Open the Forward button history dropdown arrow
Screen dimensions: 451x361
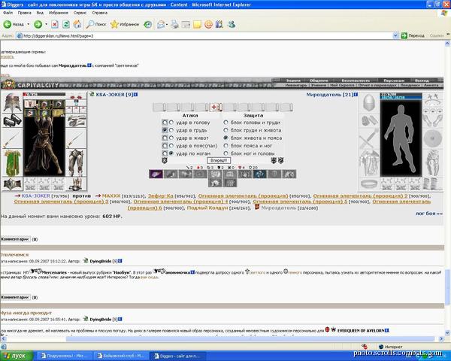pyautogui.click(x=46, y=25)
